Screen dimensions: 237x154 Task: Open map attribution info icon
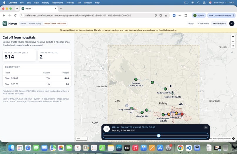[x=233, y=139]
